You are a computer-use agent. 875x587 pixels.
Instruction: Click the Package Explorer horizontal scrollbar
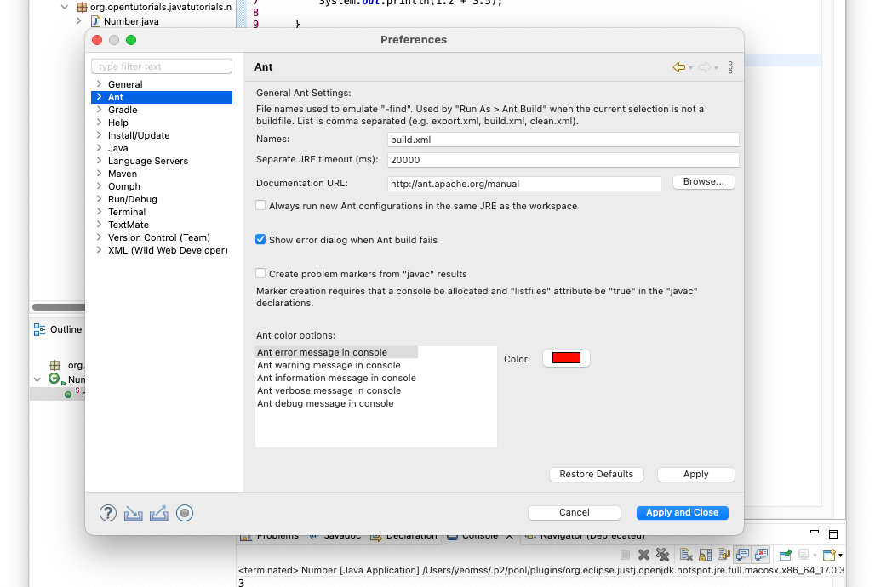(59, 307)
